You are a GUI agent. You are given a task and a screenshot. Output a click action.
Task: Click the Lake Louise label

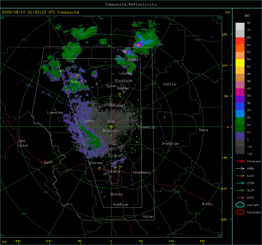pos(22,143)
